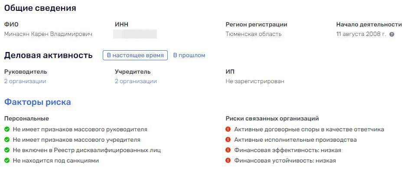Click the Тюменская область region text
The width and height of the screenshot is (404, 169).
(x=254, y=34)
